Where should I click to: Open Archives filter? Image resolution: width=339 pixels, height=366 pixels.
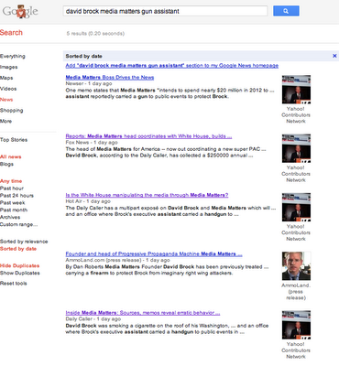[x=10, y=217]
